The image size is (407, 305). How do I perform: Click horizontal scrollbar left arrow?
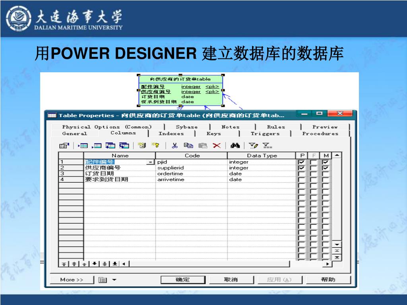(124, 264)
